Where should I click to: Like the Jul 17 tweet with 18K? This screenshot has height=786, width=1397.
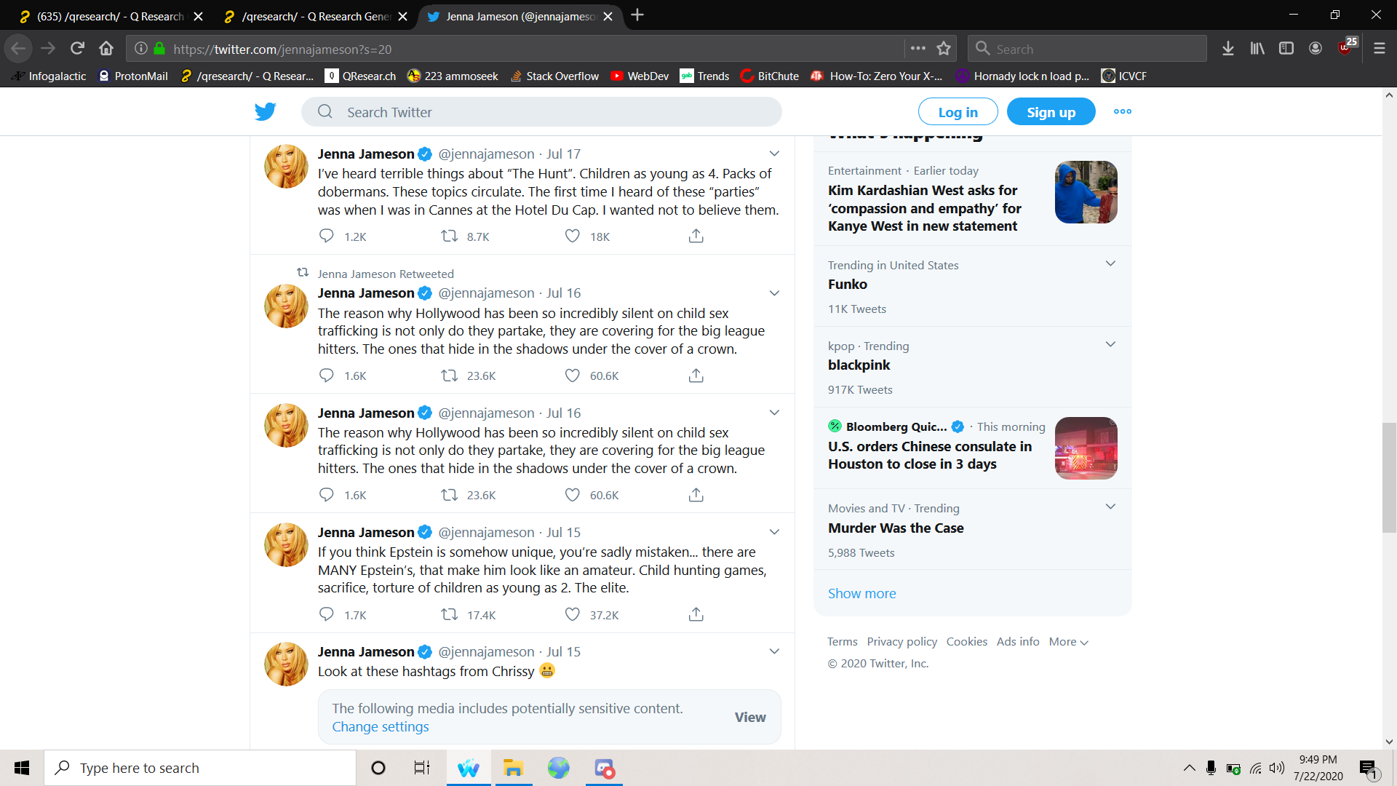point(573,236)
